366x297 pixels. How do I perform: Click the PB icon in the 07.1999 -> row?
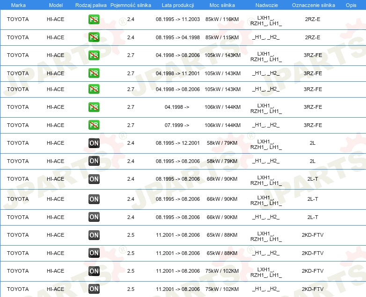(x=94, y=125)
